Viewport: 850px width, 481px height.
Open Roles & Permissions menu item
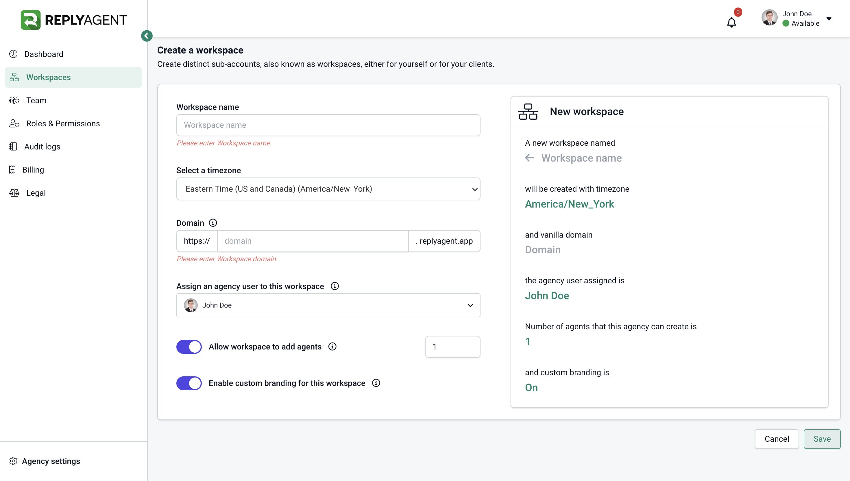pyautogui.click(x=63, y=123)
